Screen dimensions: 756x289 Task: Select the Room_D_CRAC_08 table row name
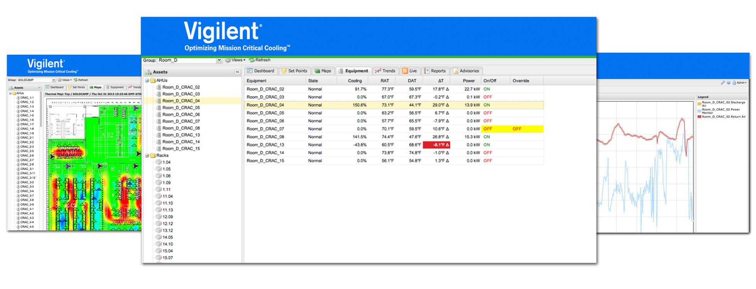265,137
